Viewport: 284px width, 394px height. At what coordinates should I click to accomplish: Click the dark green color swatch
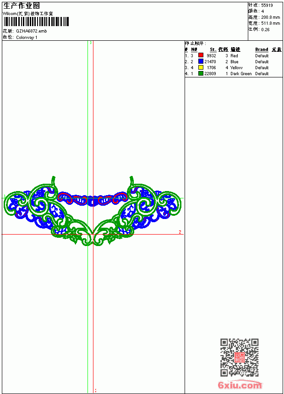point(201,73)
